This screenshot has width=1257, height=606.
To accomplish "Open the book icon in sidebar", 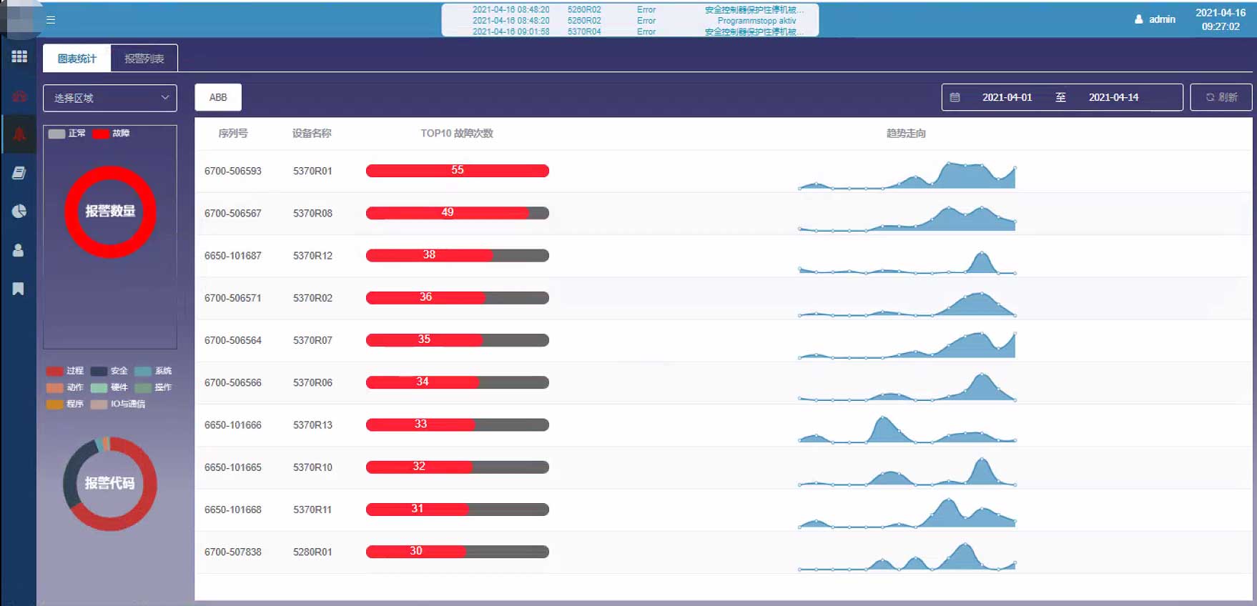I will [19, 173].
